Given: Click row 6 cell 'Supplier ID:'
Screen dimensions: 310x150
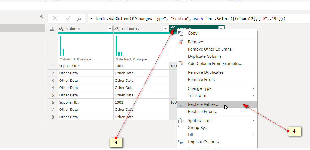Looking at the screenshot, I should click(86, 102).
